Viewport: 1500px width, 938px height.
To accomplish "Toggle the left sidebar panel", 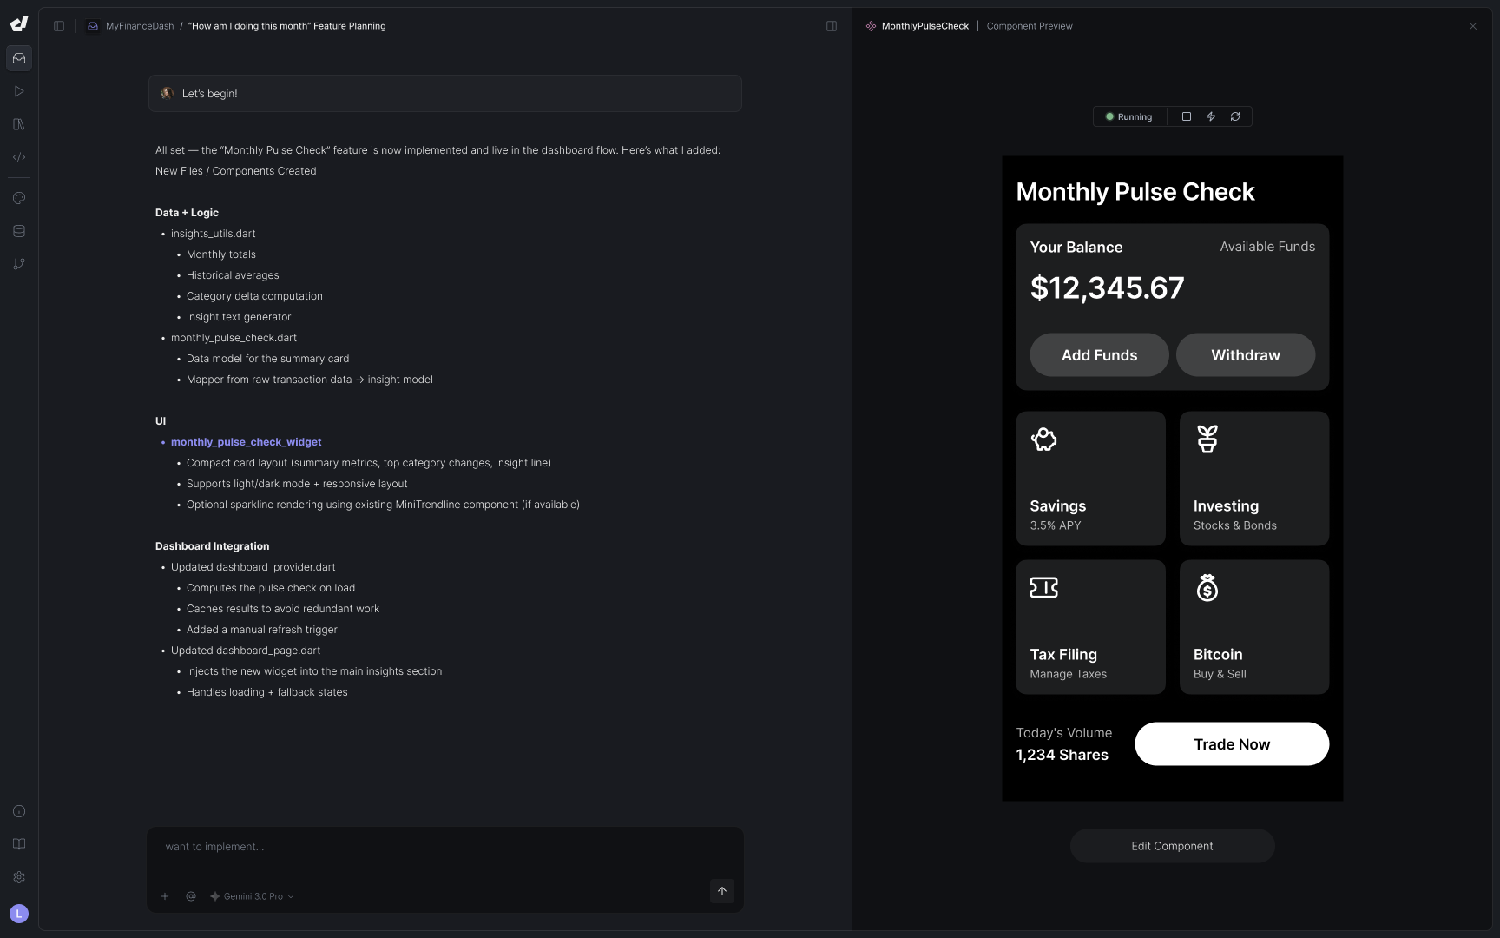I will point(59,26).
